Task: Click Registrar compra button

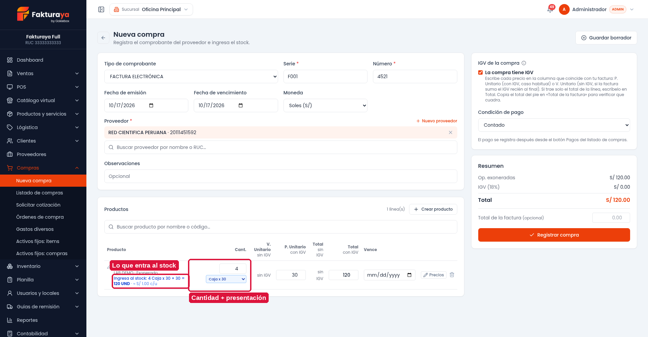Action: click(554, 235)
